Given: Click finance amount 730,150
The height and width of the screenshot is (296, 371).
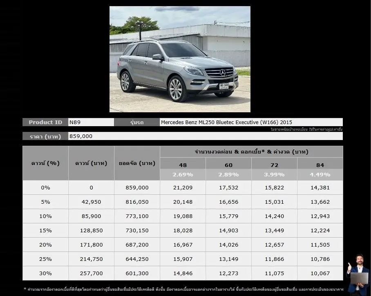Looking at the screenshot, I should (x=137, y=231).
